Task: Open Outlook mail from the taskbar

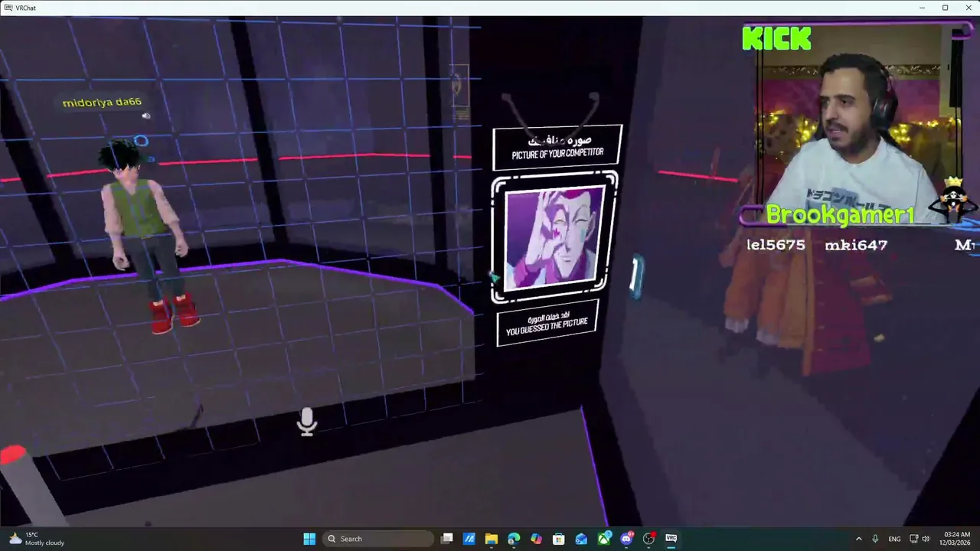Action: (x=581, y=539)
